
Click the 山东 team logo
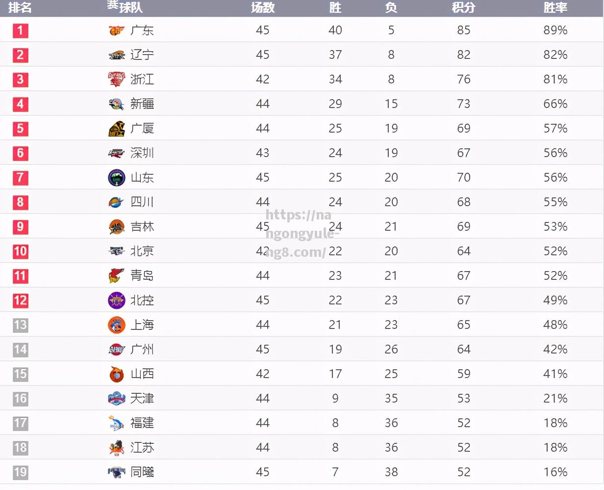click(117, 178)
